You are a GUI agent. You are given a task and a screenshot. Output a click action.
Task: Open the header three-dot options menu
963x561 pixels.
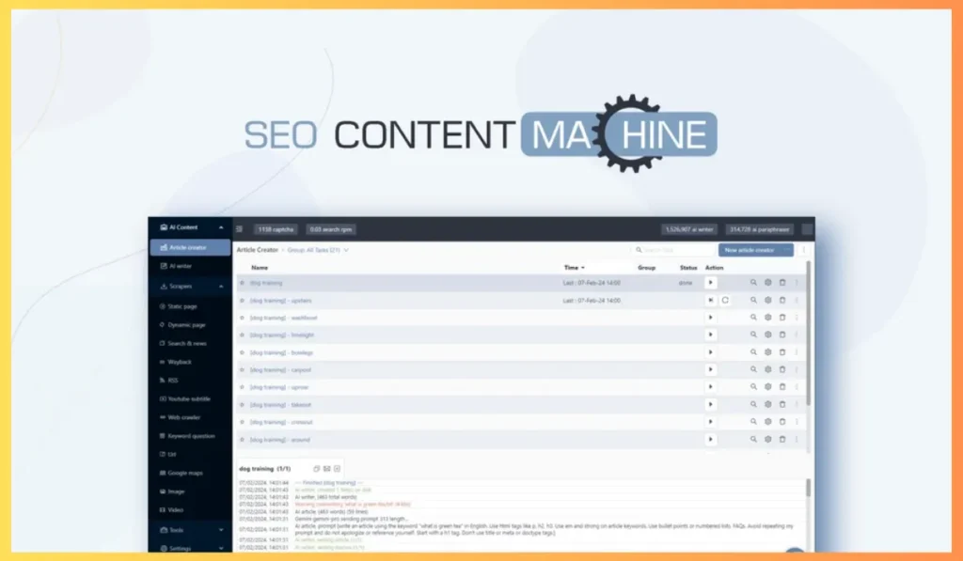tap(803, 250)
